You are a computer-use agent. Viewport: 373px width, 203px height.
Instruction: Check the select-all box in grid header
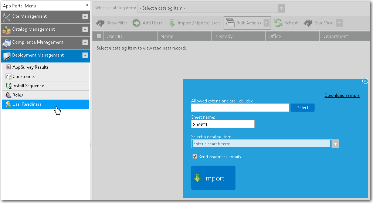99,36
